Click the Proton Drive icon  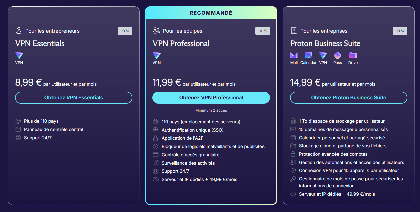pyautogui.click(x=353, y=55)
